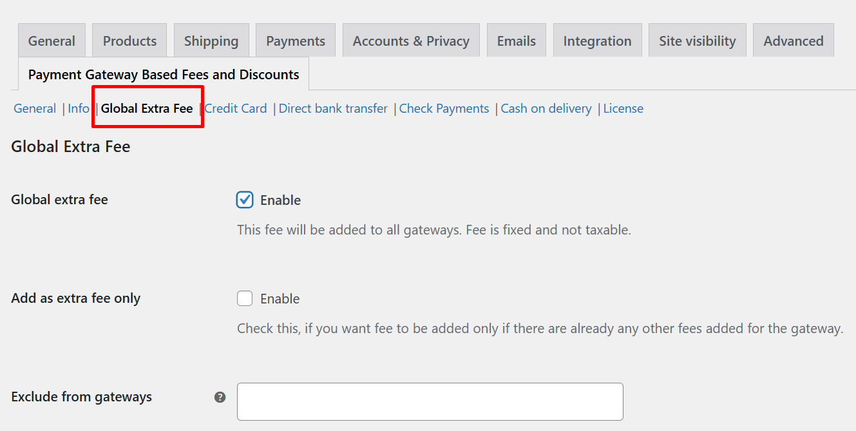
Task: Open the Cash on delivery section
Action: coord(546,108)
